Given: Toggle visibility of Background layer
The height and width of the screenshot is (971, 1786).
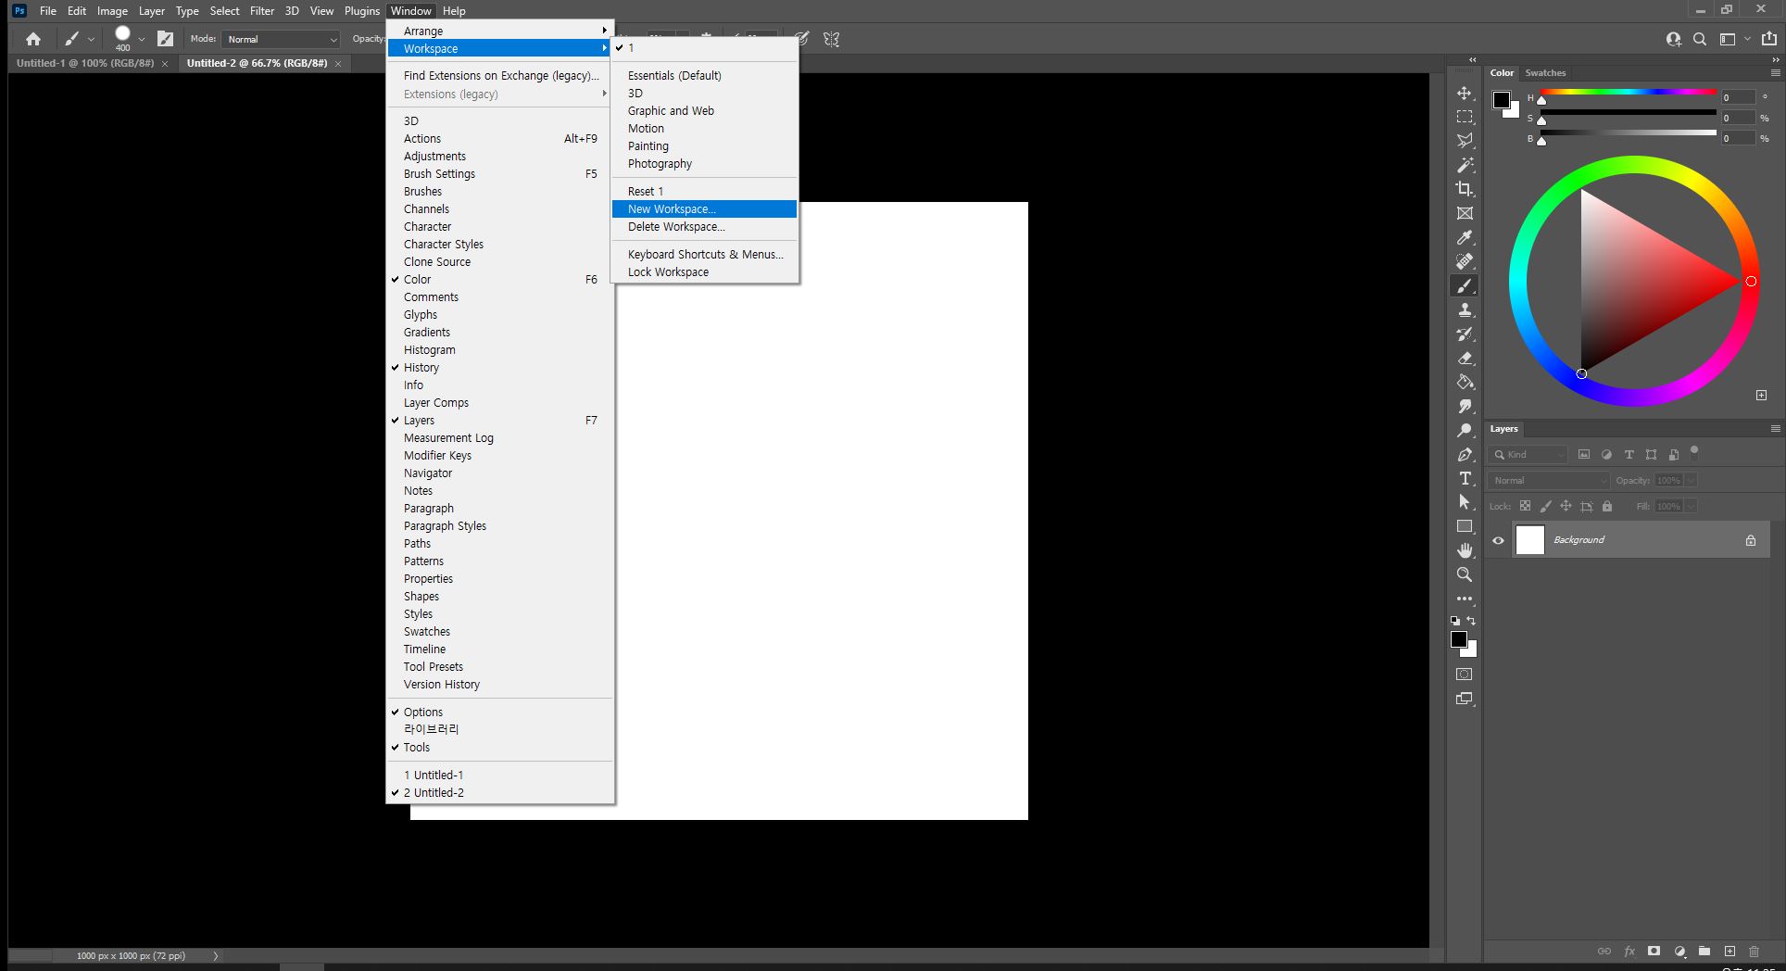Looking at the screenshot, I should tap(1498, 540).
